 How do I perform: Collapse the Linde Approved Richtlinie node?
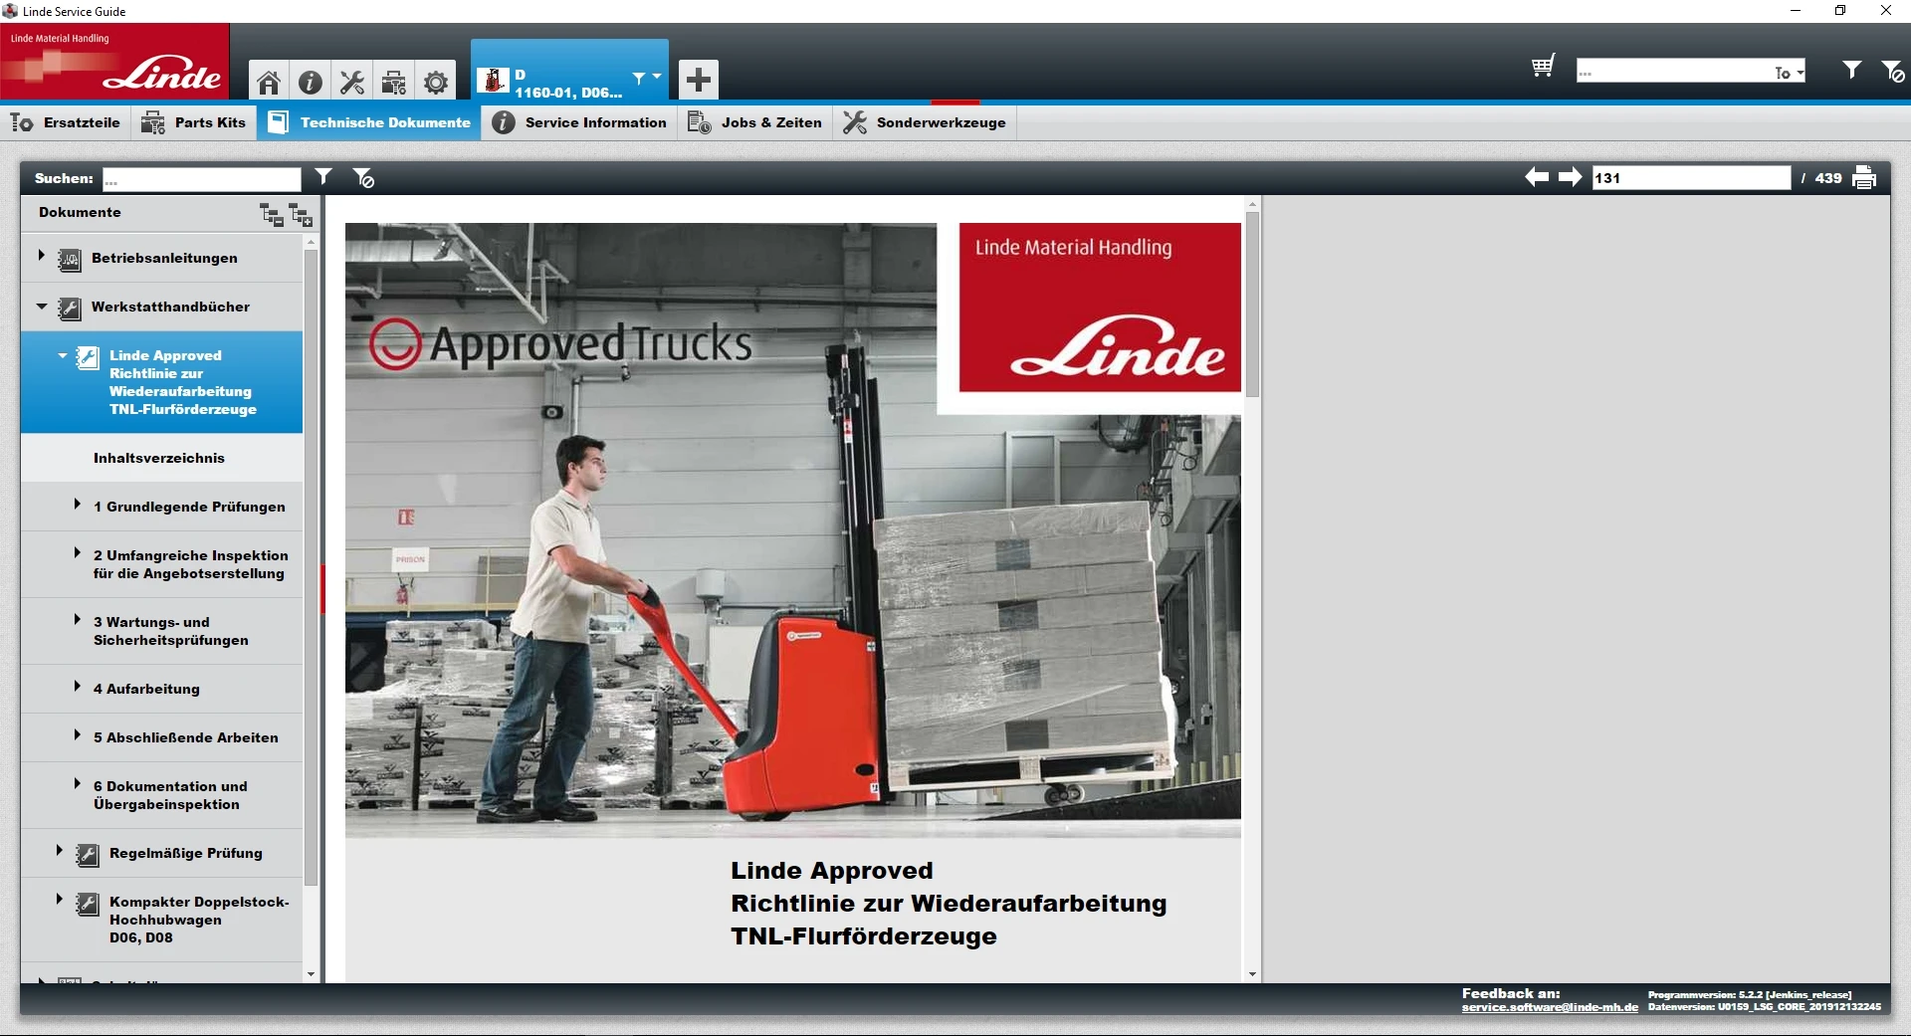click(63, 355)
